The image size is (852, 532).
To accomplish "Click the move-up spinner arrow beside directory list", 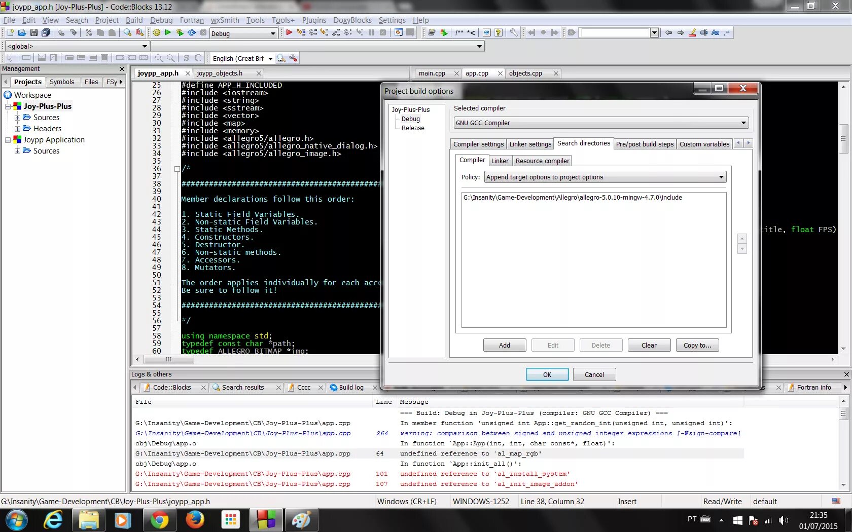I will coord(742,239).
